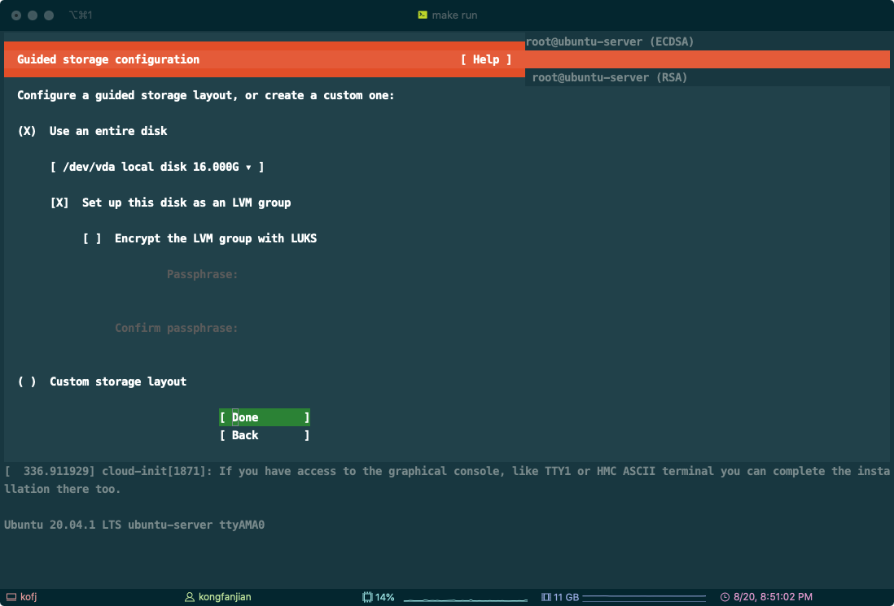The width and height of the screenshot is (894, 606).
Task: Click the clock icon in status bar
Action: (x=725, y=597)
